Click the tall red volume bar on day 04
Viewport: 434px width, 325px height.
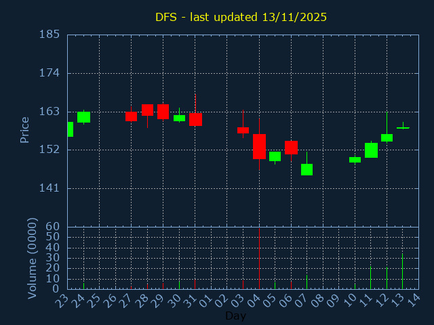(259, 261)
